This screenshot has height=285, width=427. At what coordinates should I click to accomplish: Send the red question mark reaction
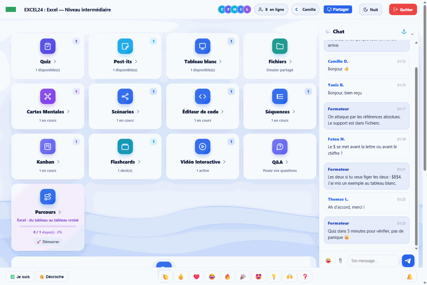(x=305, y=277)
